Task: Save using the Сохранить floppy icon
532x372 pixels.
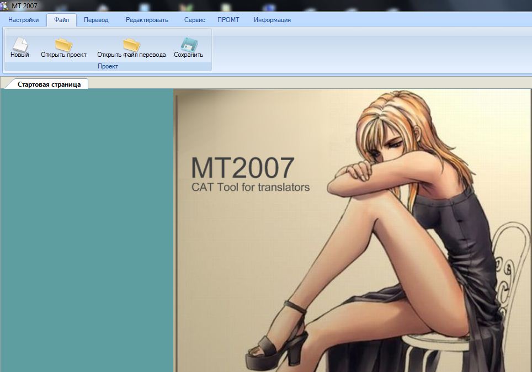Action: (189, 45)
